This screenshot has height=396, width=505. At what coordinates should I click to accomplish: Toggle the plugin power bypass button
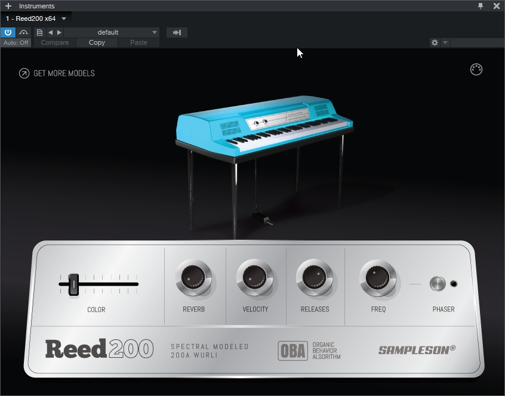(x=8, y=32)
